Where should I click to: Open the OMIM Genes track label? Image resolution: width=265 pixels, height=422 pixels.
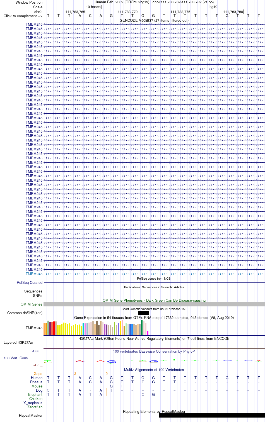[x=32, y=304]
